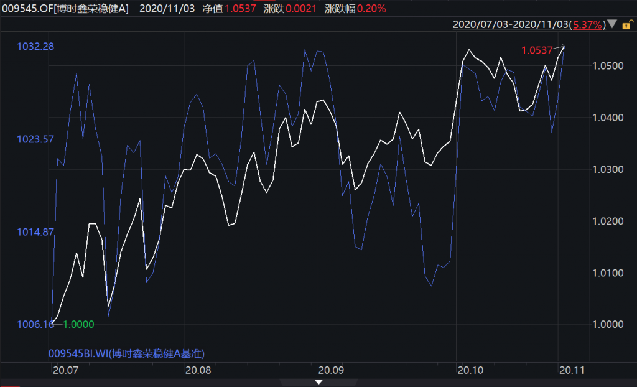Screen dimensions: 637x387
Task: Click the red 1.0537 end-of-line price tag
Action: point(536,50)
